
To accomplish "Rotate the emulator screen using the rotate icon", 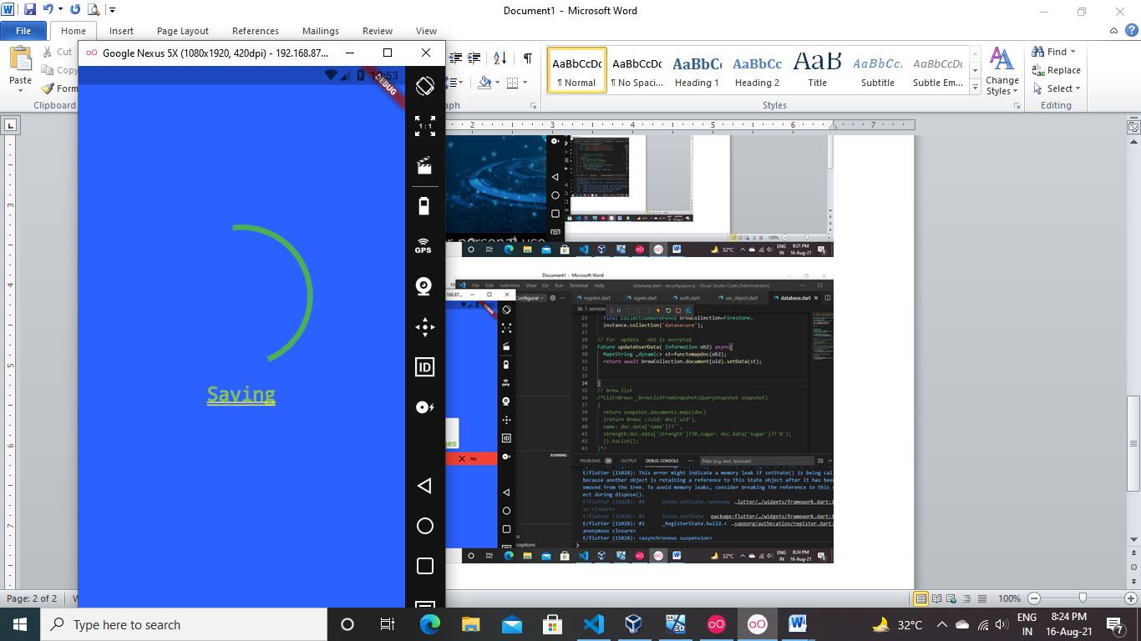I will click(425, 84).
